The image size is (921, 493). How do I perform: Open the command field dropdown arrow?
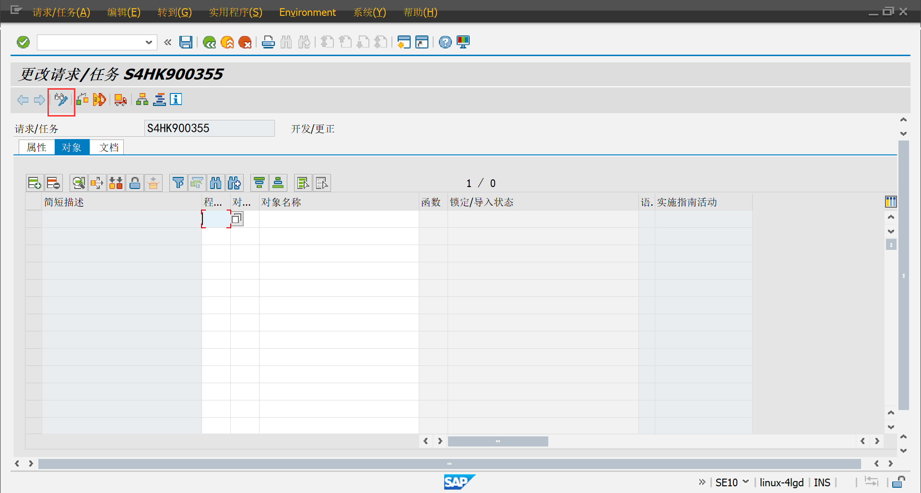149,42
